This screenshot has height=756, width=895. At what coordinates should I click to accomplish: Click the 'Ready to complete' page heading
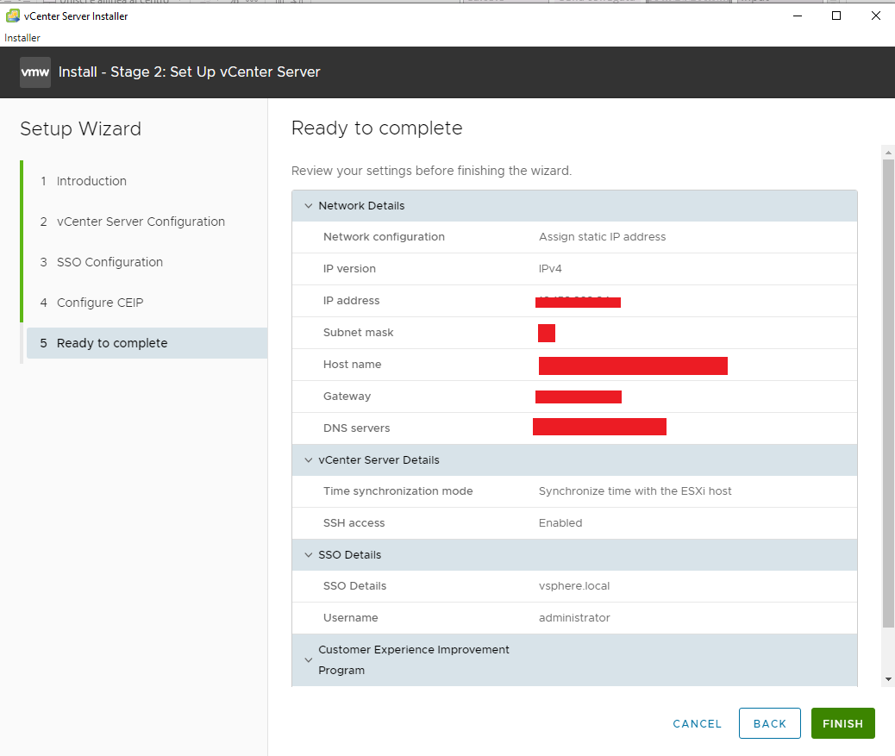[x=377, y=128]
